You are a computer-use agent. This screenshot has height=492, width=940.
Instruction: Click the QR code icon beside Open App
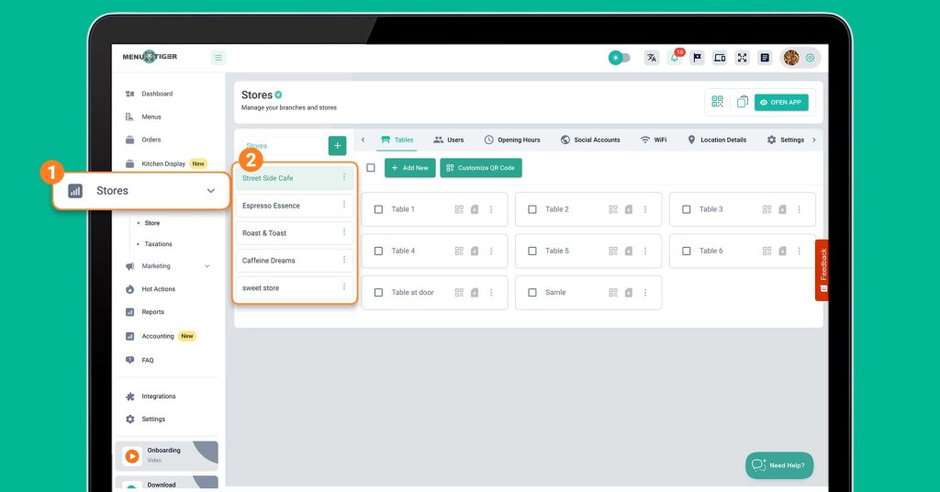[718, 102]
